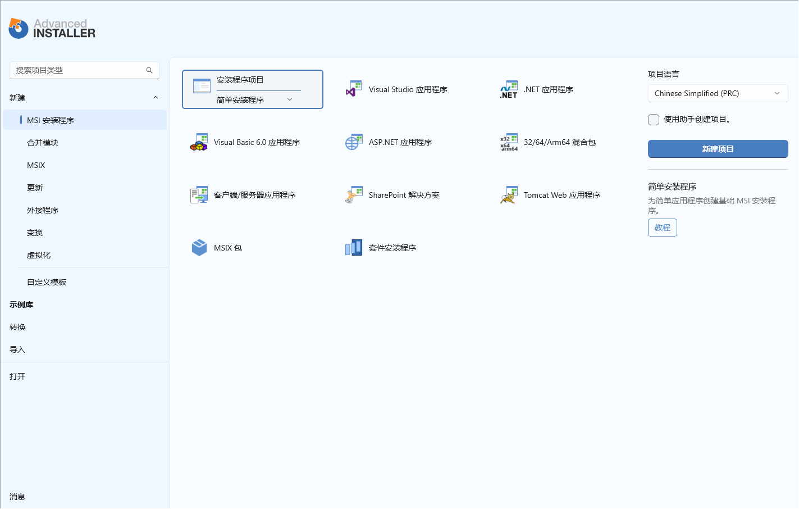Screen dimensions: 799x509
Task: Select MSI 安装程序 in sidebar
Action: pyautogui.click(x=85, y=120)
